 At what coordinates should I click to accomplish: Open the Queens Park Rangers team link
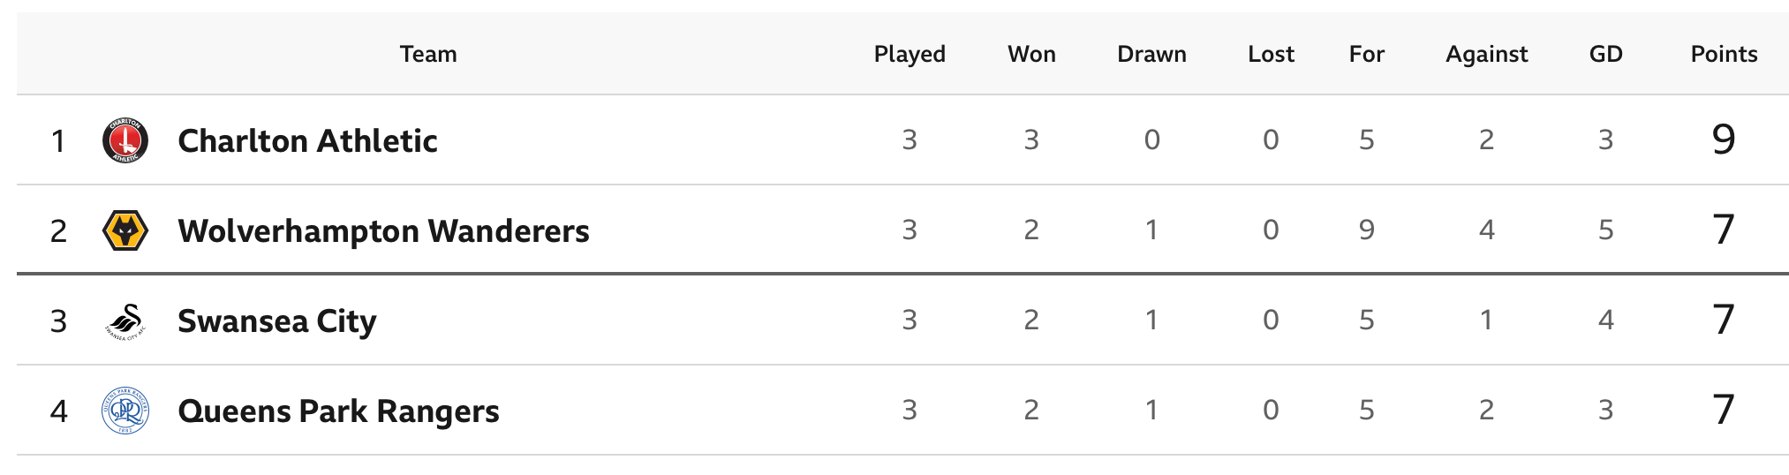338,411
